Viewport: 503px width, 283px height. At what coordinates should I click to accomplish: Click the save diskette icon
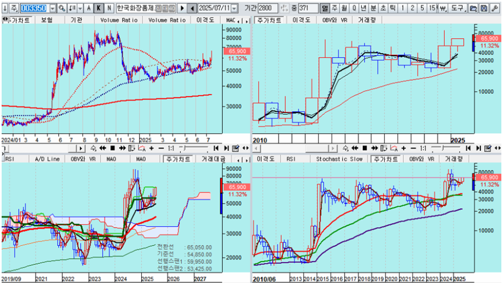click(484, 8)
